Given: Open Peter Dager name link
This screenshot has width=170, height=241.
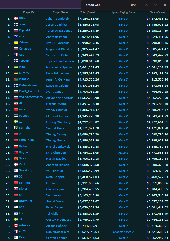Looking at the screenshot, I should [54, 207].
